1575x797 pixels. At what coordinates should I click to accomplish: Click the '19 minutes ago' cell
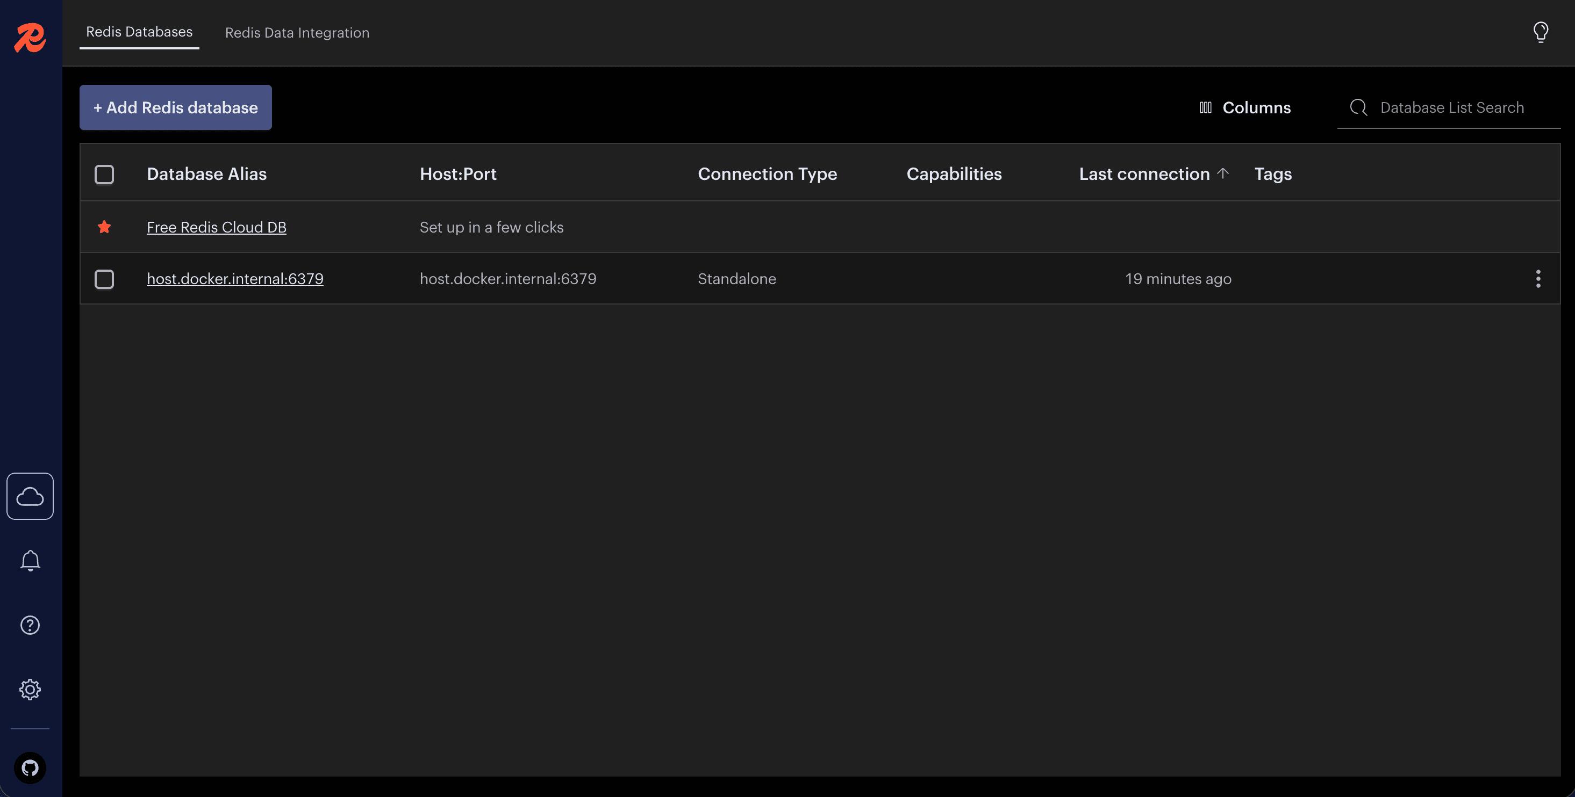1178,279
